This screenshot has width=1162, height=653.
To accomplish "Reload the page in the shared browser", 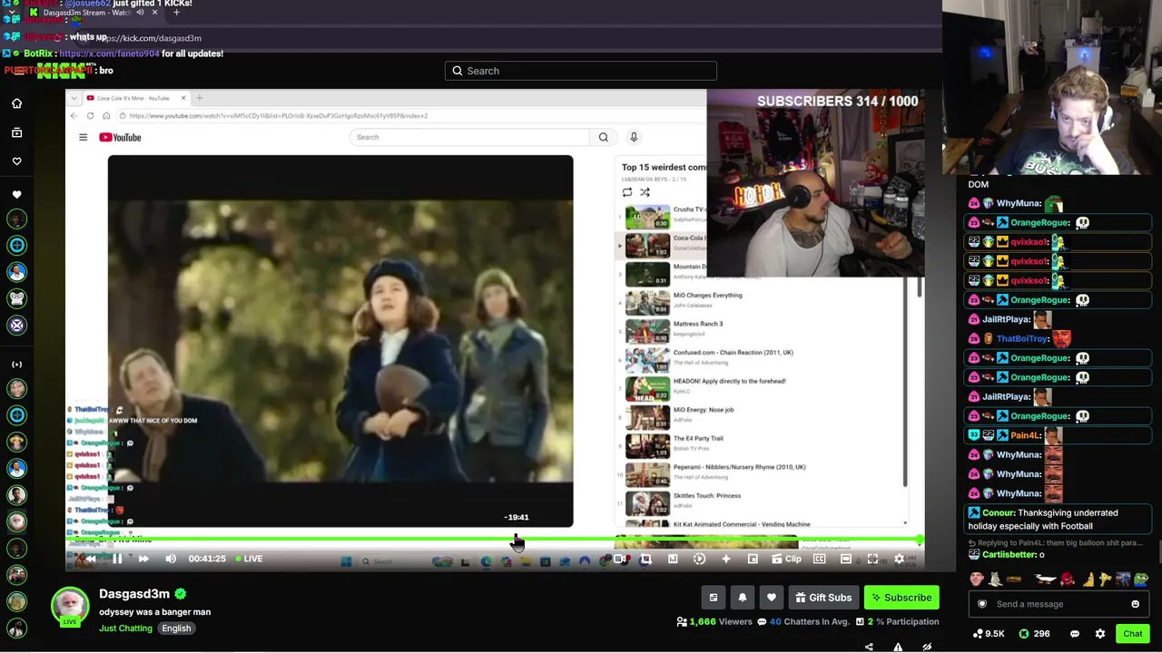I will point(90,116).
